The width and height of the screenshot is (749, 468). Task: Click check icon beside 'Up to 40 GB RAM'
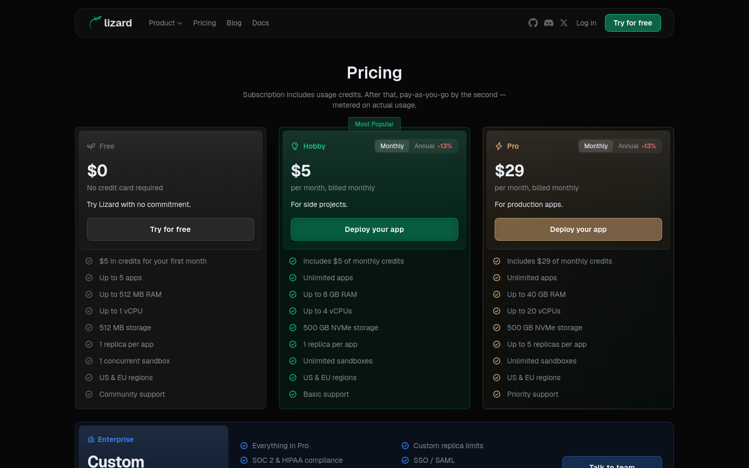click(497, 294)
